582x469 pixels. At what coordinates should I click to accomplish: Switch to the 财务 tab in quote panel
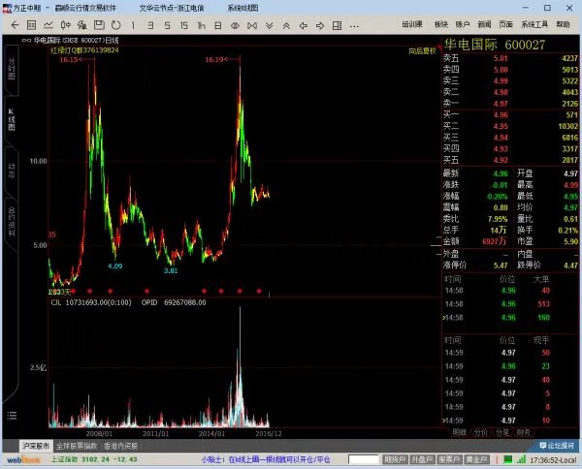coord(523,432)
